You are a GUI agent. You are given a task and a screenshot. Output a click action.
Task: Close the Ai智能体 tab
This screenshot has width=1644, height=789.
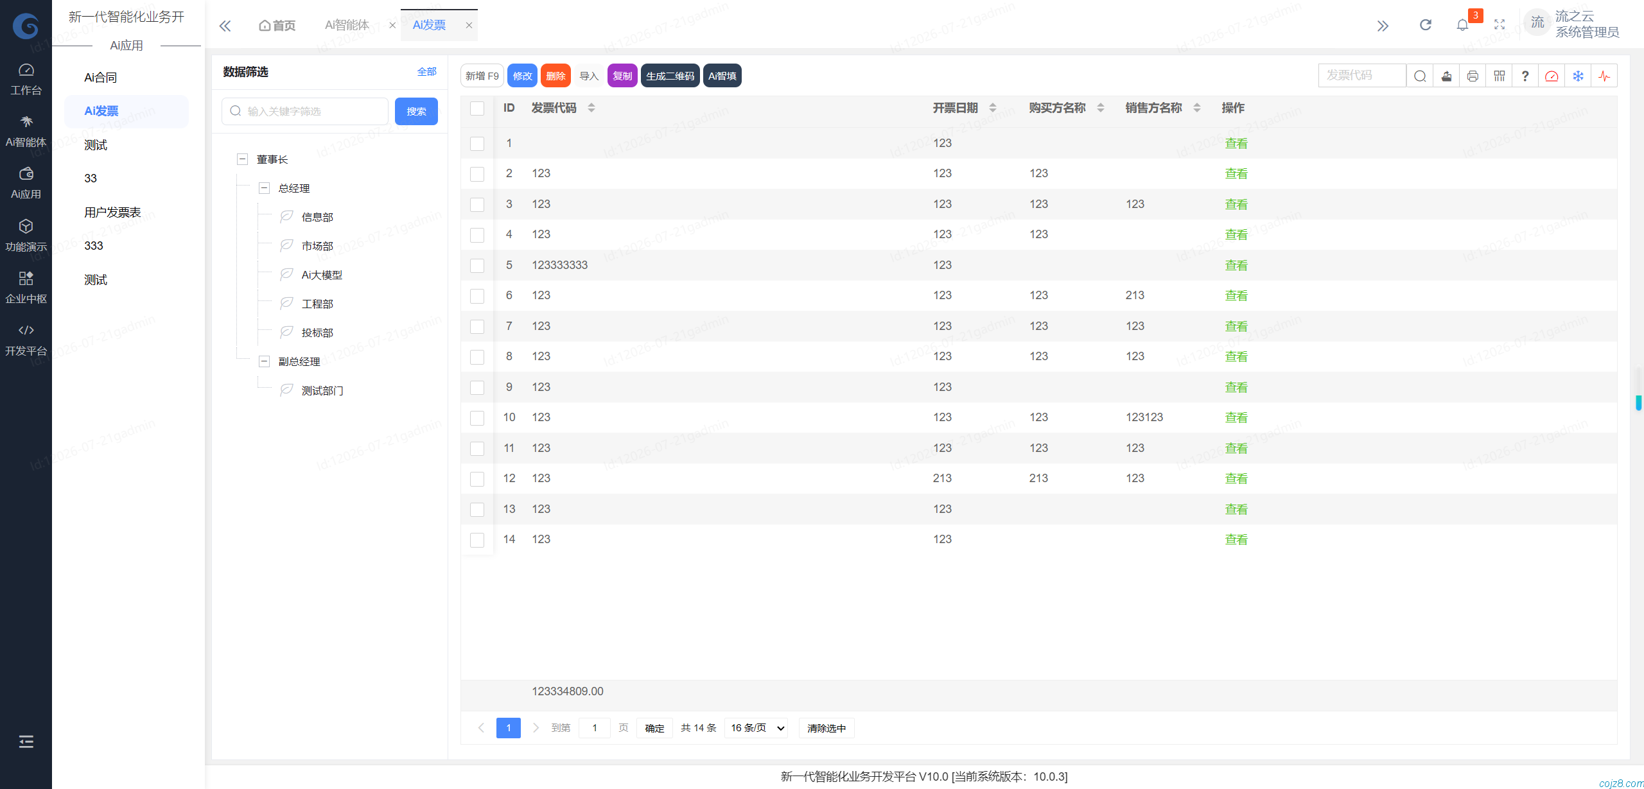point(392,25)
